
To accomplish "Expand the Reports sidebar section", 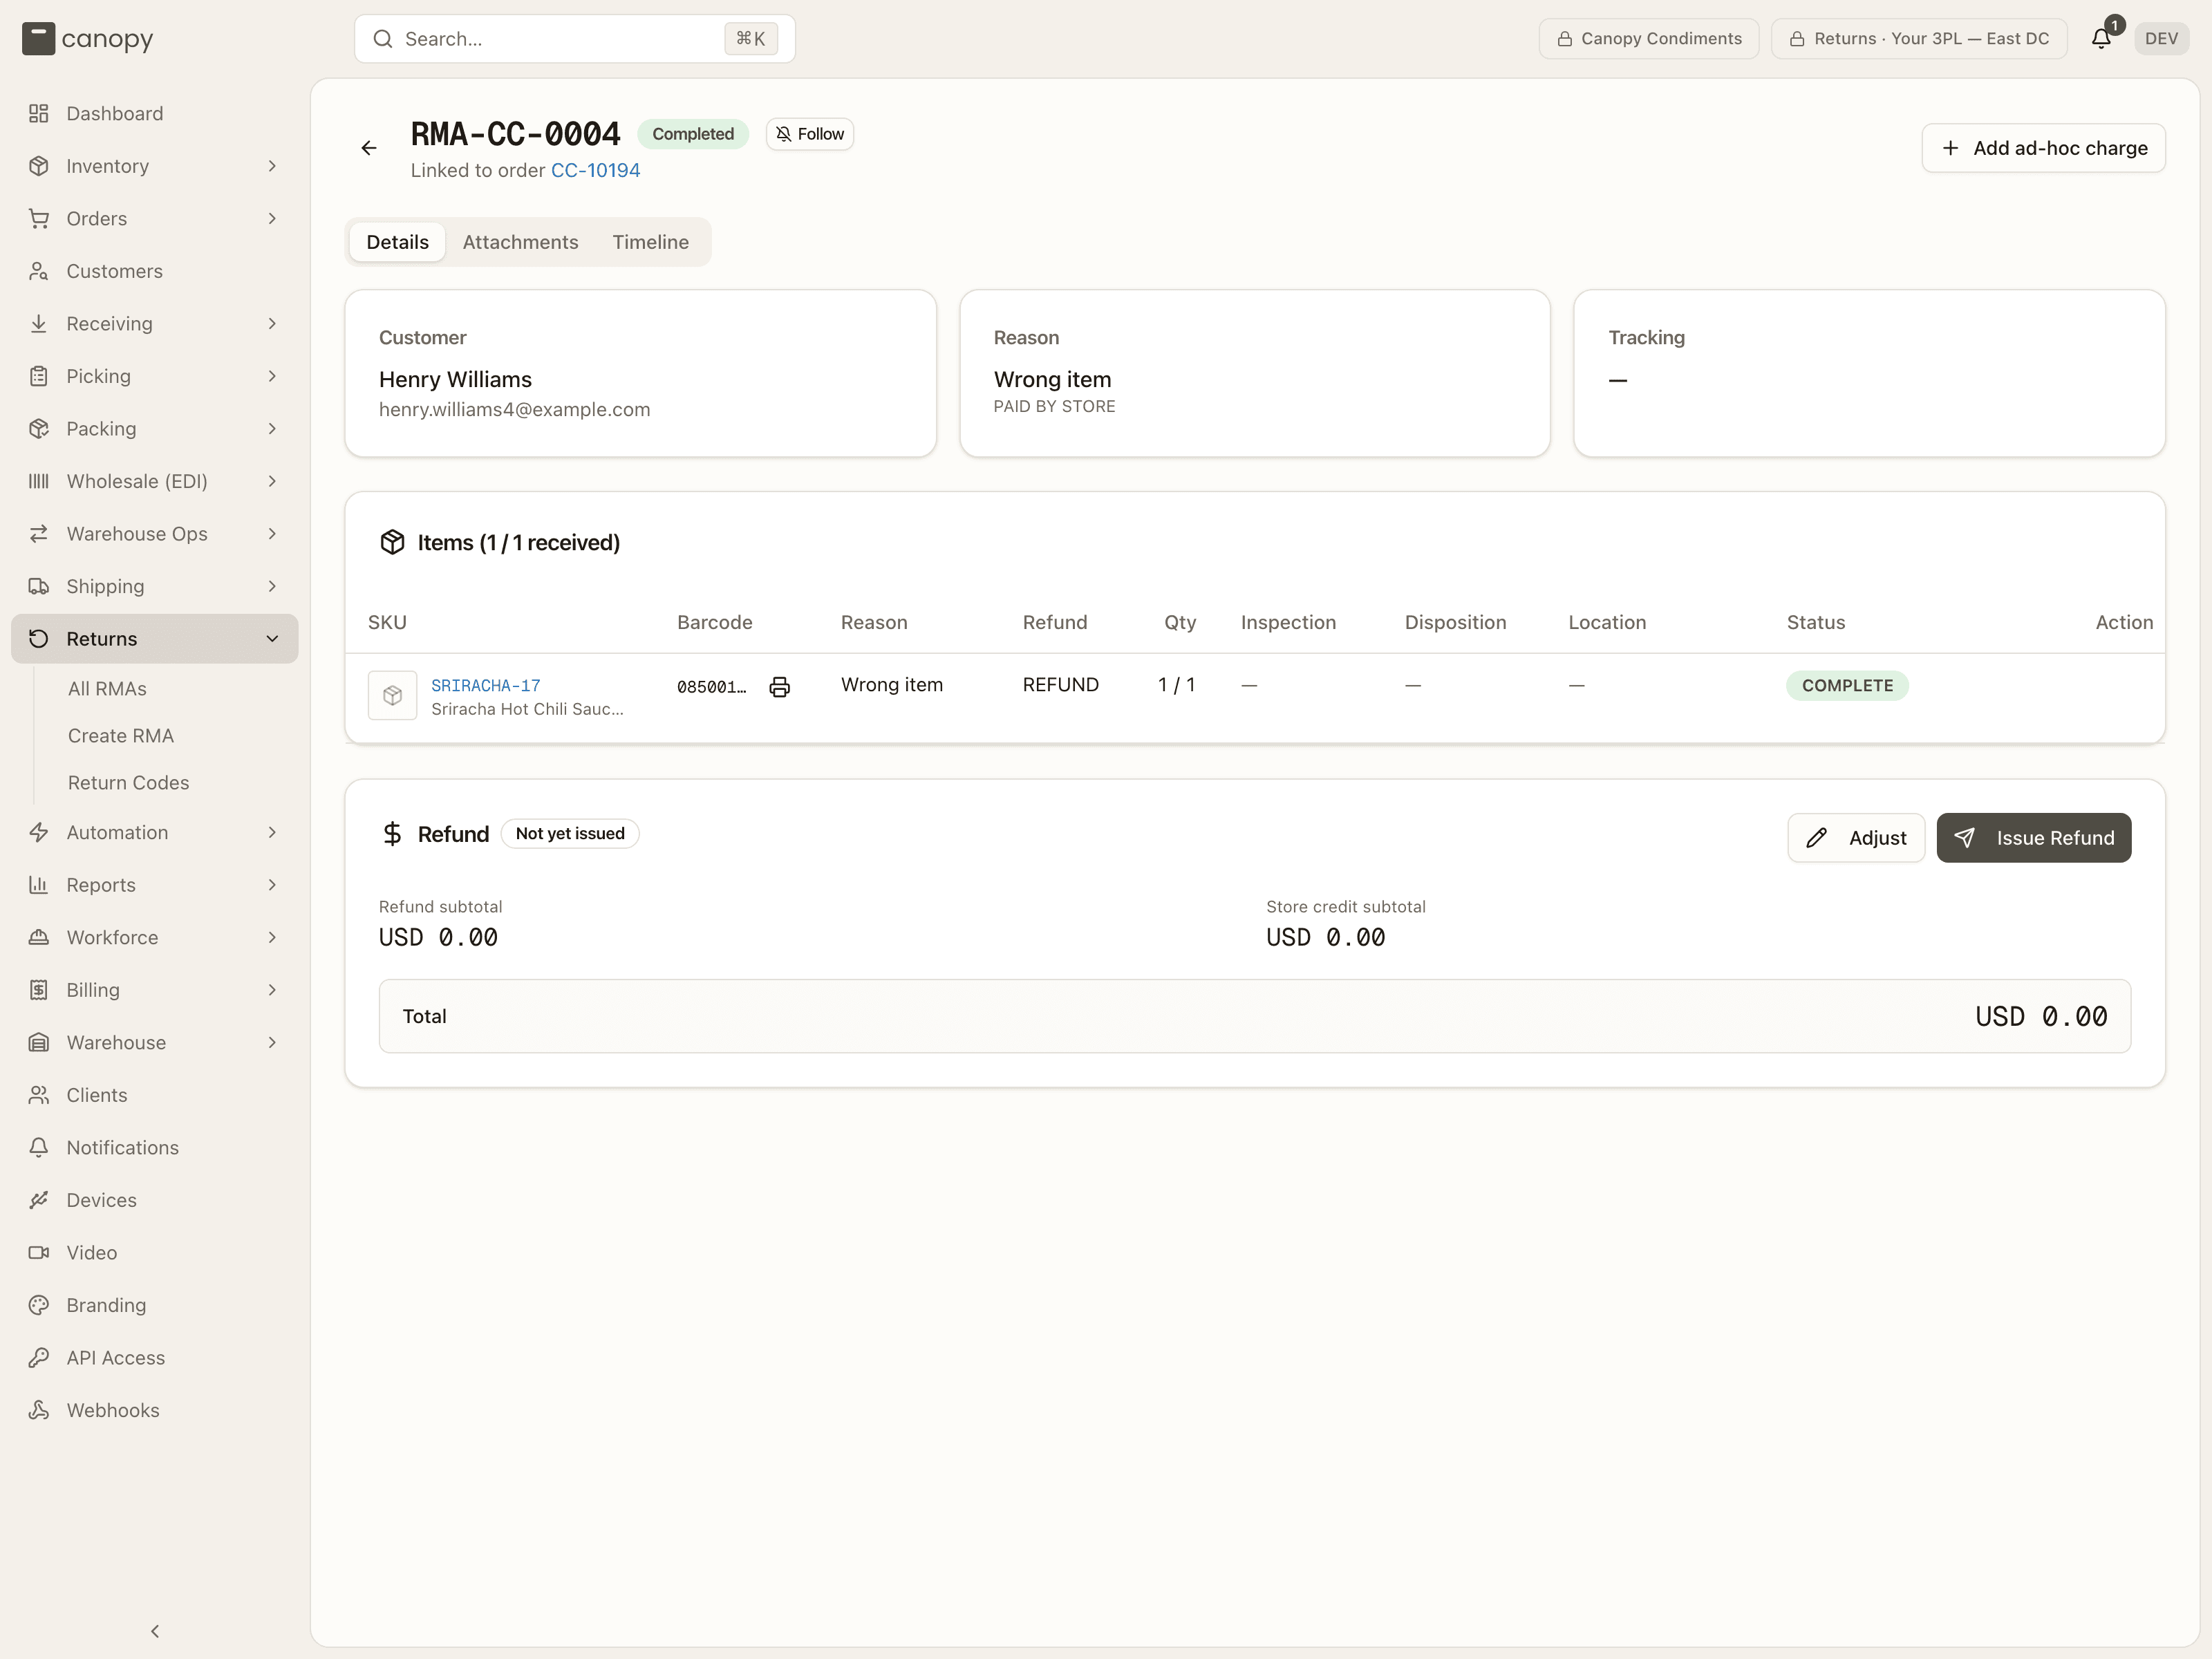I will tap(155, 884).
